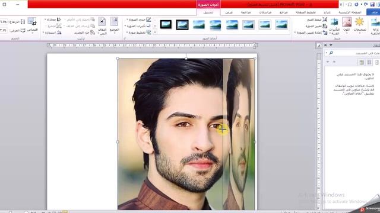Apply the selected double black frame picture style

182,25
